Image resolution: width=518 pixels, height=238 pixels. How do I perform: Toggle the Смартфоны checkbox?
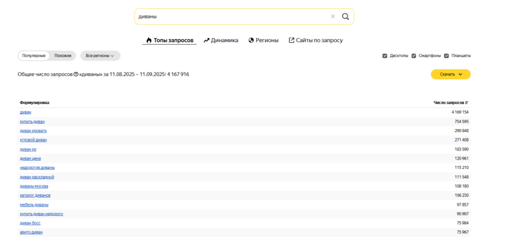(x=414, y=56)
